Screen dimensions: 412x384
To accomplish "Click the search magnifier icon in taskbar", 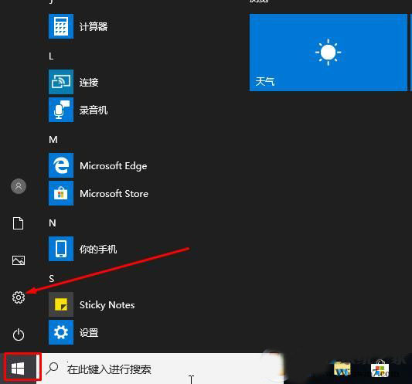I will coord(52,369).
